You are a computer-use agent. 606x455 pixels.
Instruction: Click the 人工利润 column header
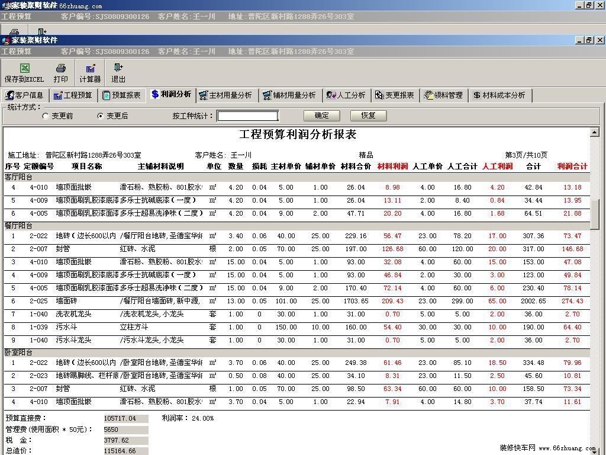497,166
